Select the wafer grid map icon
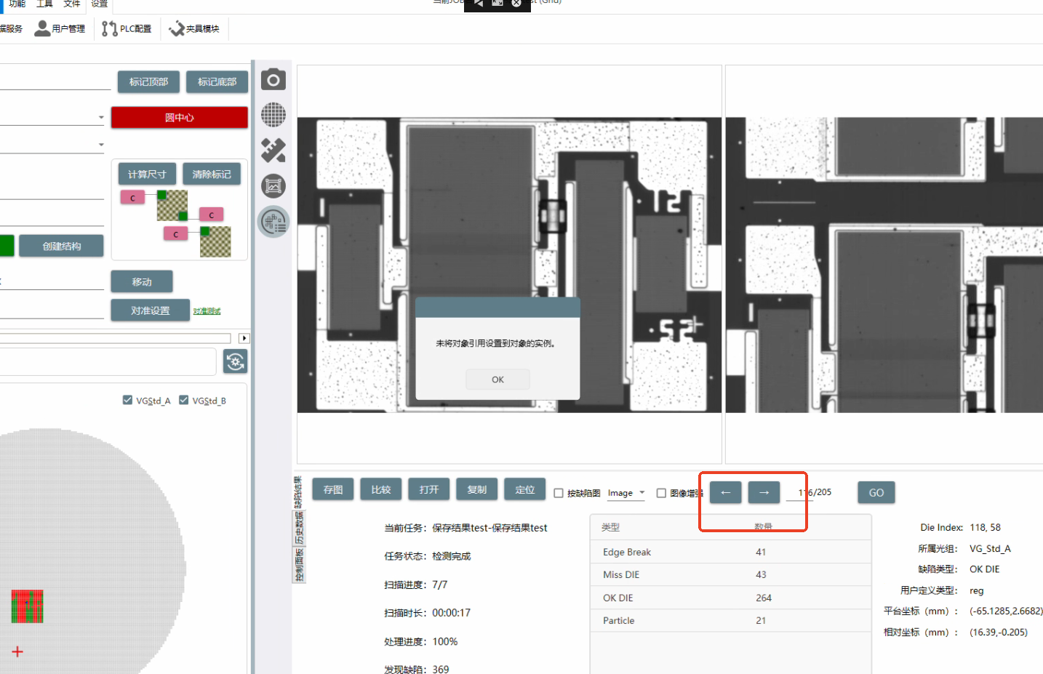This screenshot has height=674, width=1043. coord(273,115)
